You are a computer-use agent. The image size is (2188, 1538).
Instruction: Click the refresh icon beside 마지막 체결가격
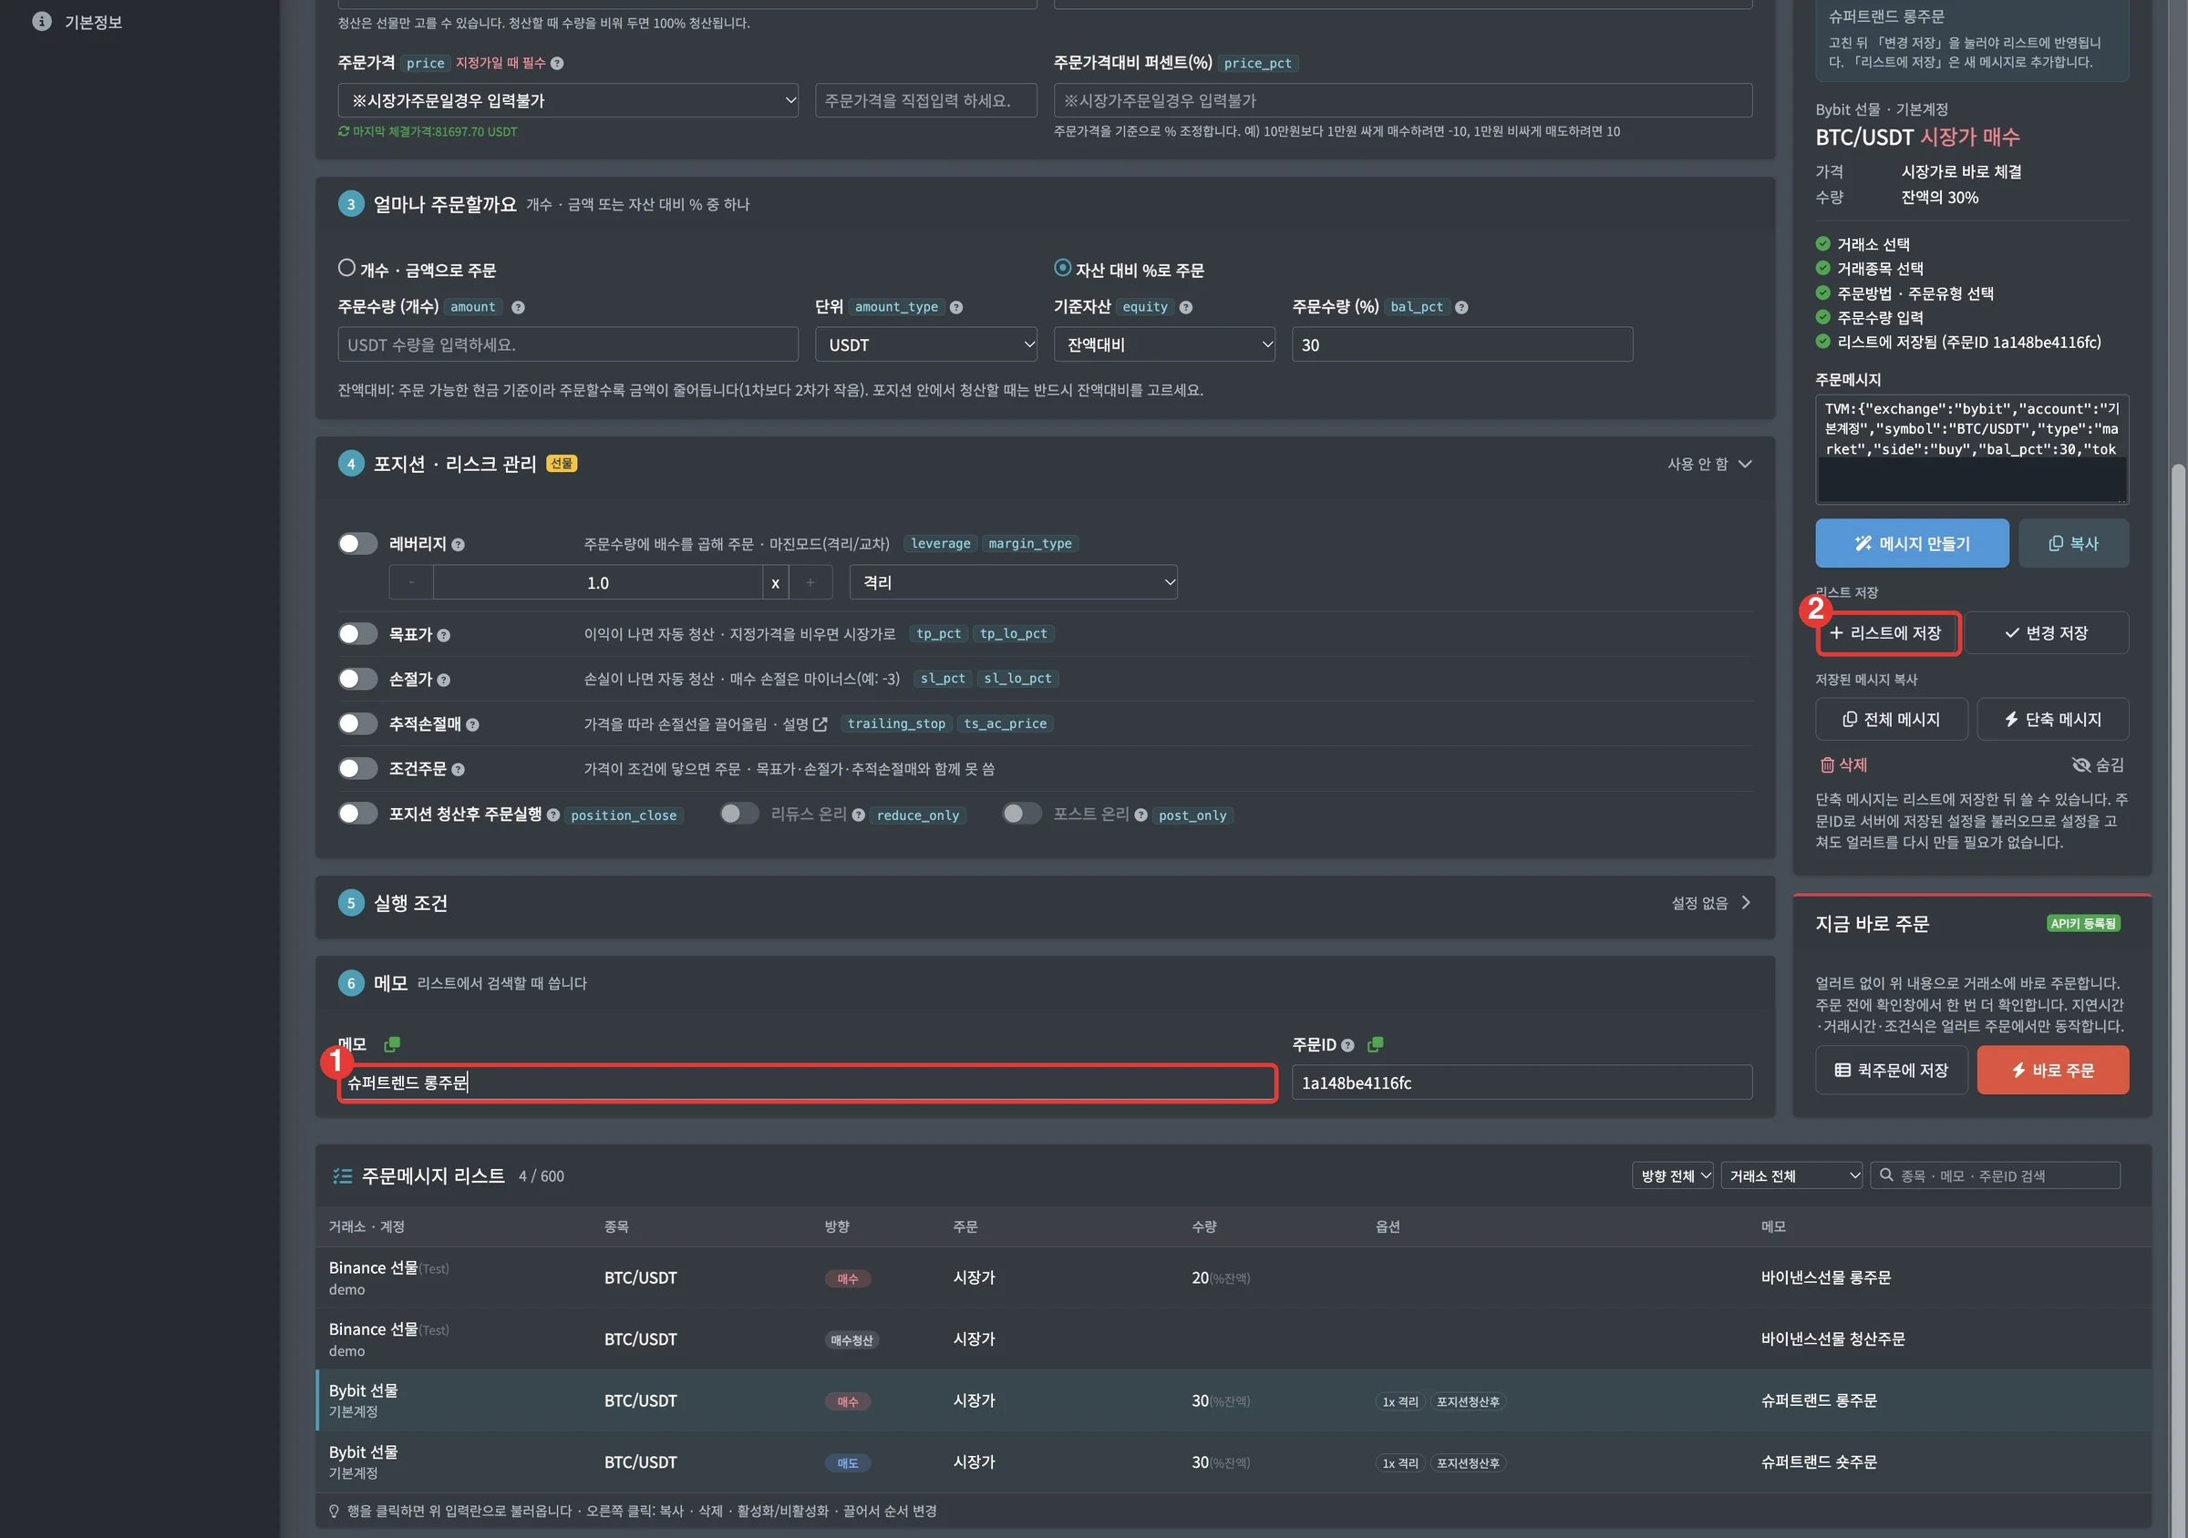click(343, 131)
